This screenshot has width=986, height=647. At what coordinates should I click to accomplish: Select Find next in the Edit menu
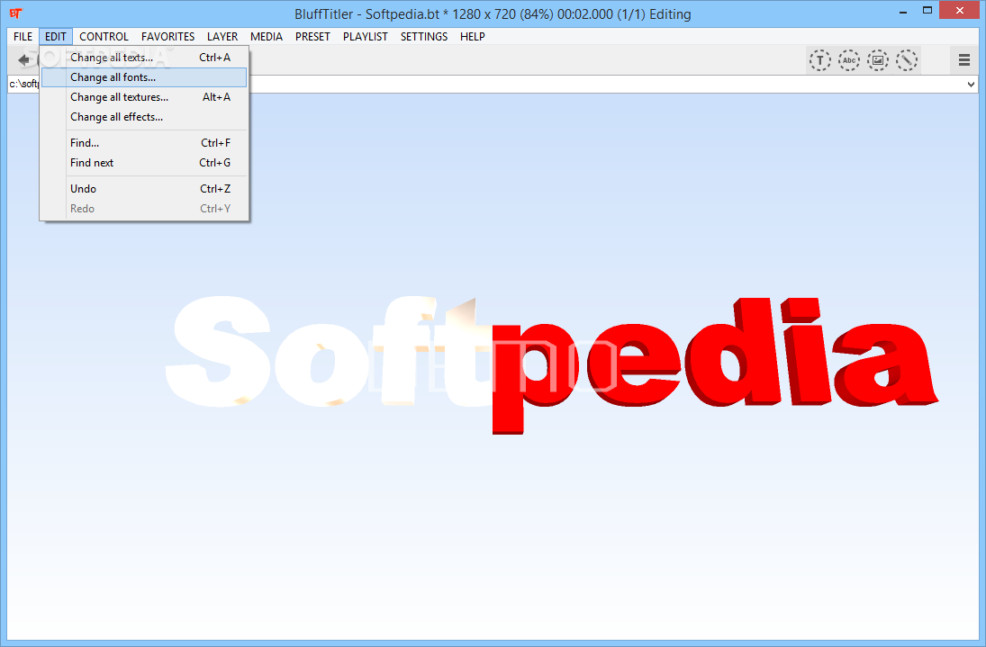(x=144, y=163)
